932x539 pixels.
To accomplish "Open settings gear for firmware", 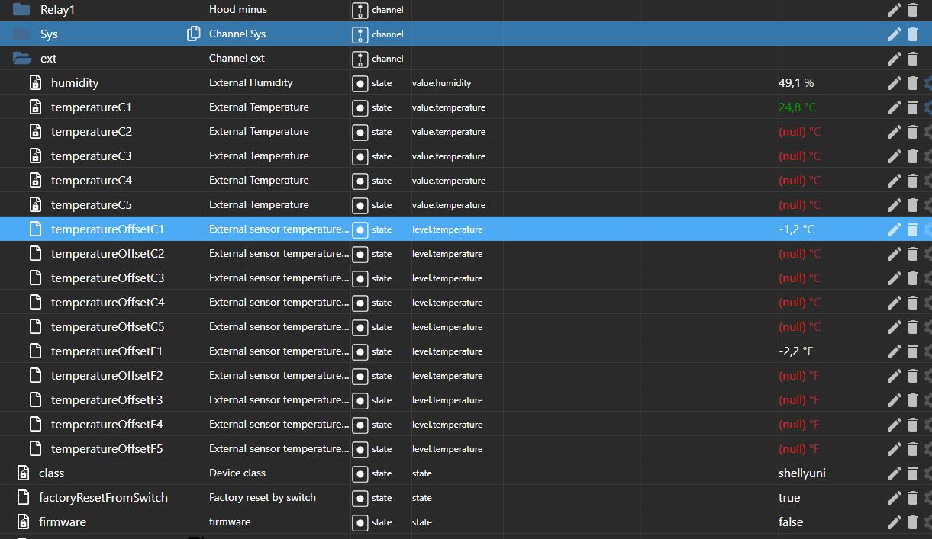I will pyautogui.click(x=927, y=522).
